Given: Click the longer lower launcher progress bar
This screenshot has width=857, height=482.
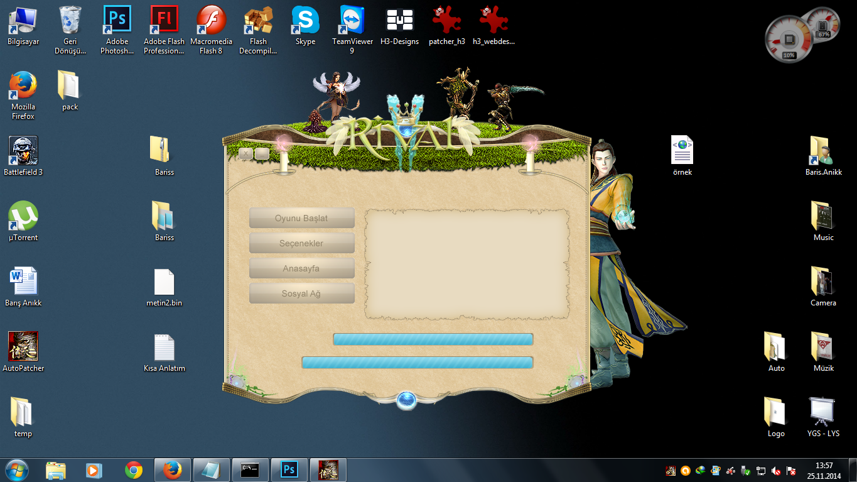Looking at the screenshot, I should (418, 363).
